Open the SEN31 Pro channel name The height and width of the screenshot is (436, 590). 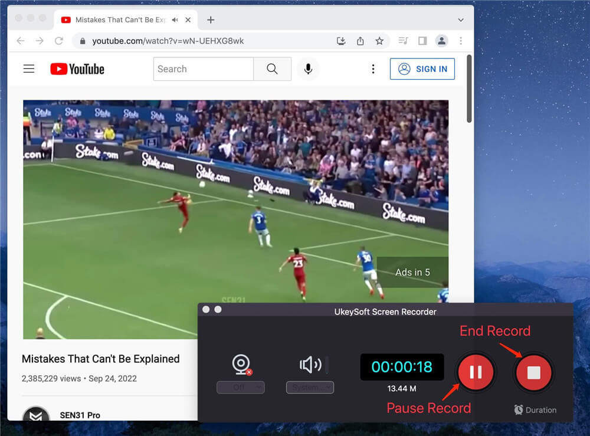[80, 415]
